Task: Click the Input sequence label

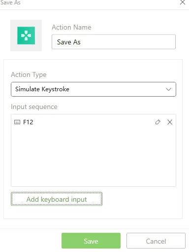Action: click(x=34, y=107)
